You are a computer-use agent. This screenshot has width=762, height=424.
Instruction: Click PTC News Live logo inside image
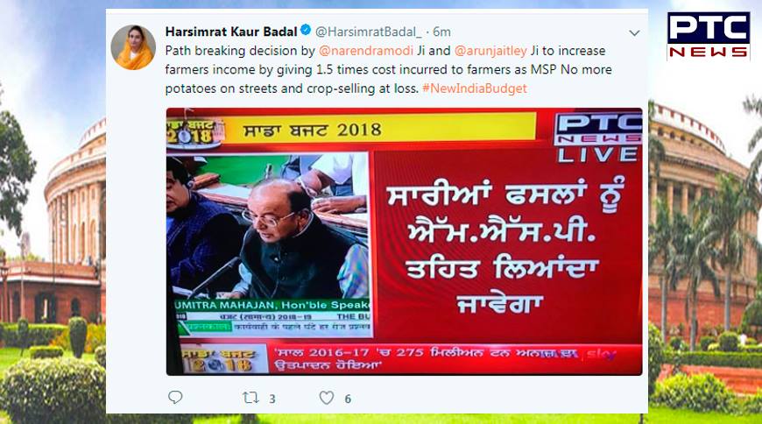(x=597, y=138)
